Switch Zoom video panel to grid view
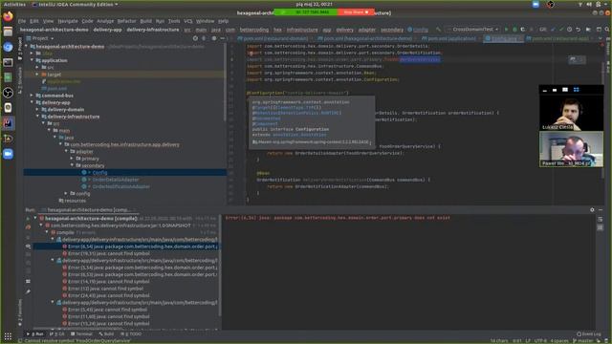612x344 pixels. click(576, 90)
